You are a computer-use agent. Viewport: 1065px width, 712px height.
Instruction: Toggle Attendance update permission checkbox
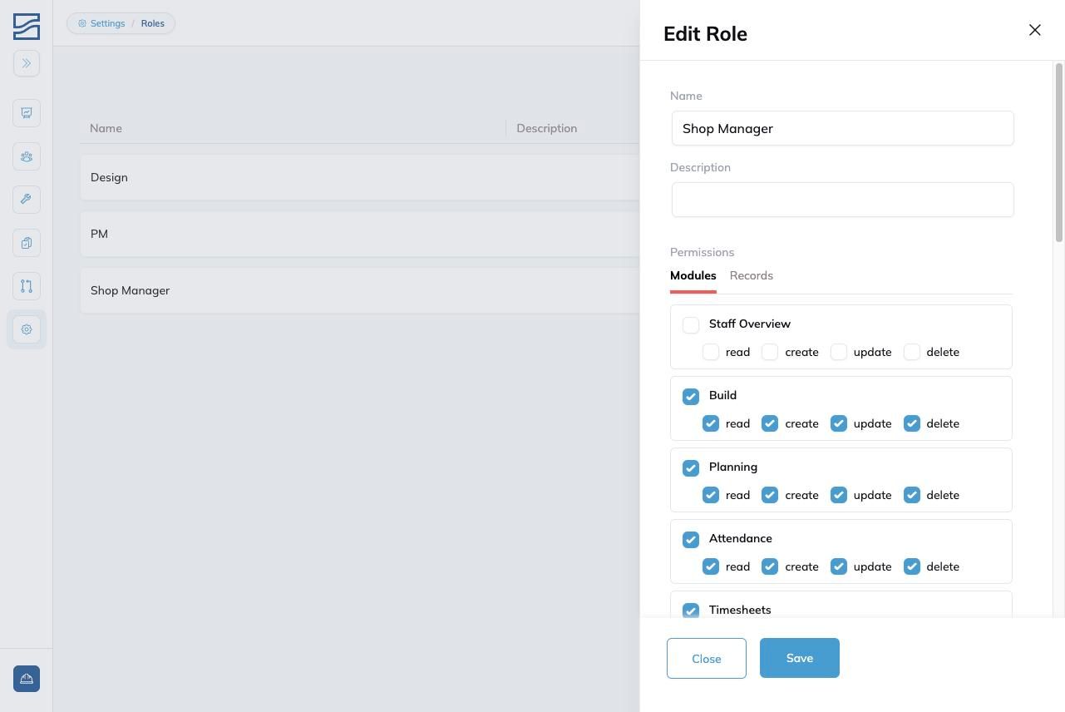click(839, 566)
